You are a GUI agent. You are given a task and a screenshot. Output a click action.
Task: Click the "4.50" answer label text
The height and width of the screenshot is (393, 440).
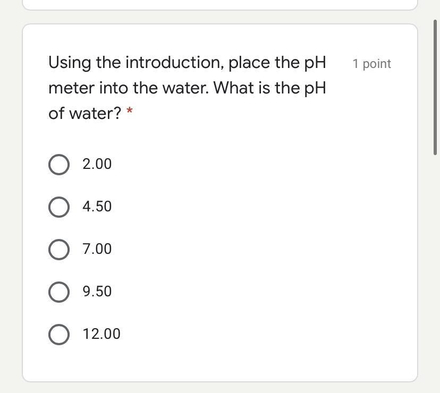tap(97, 207)
